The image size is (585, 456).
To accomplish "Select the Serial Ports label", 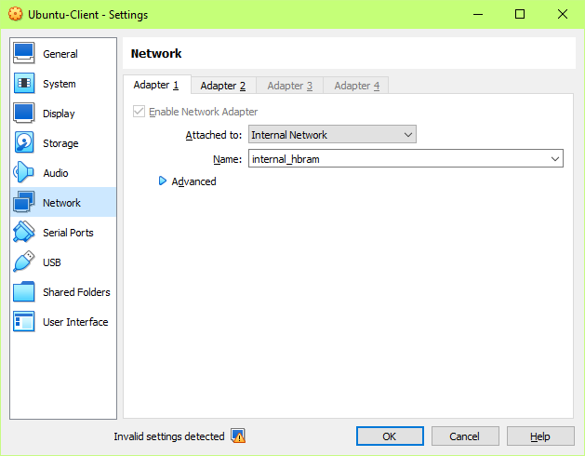I will tap(68, 233).
